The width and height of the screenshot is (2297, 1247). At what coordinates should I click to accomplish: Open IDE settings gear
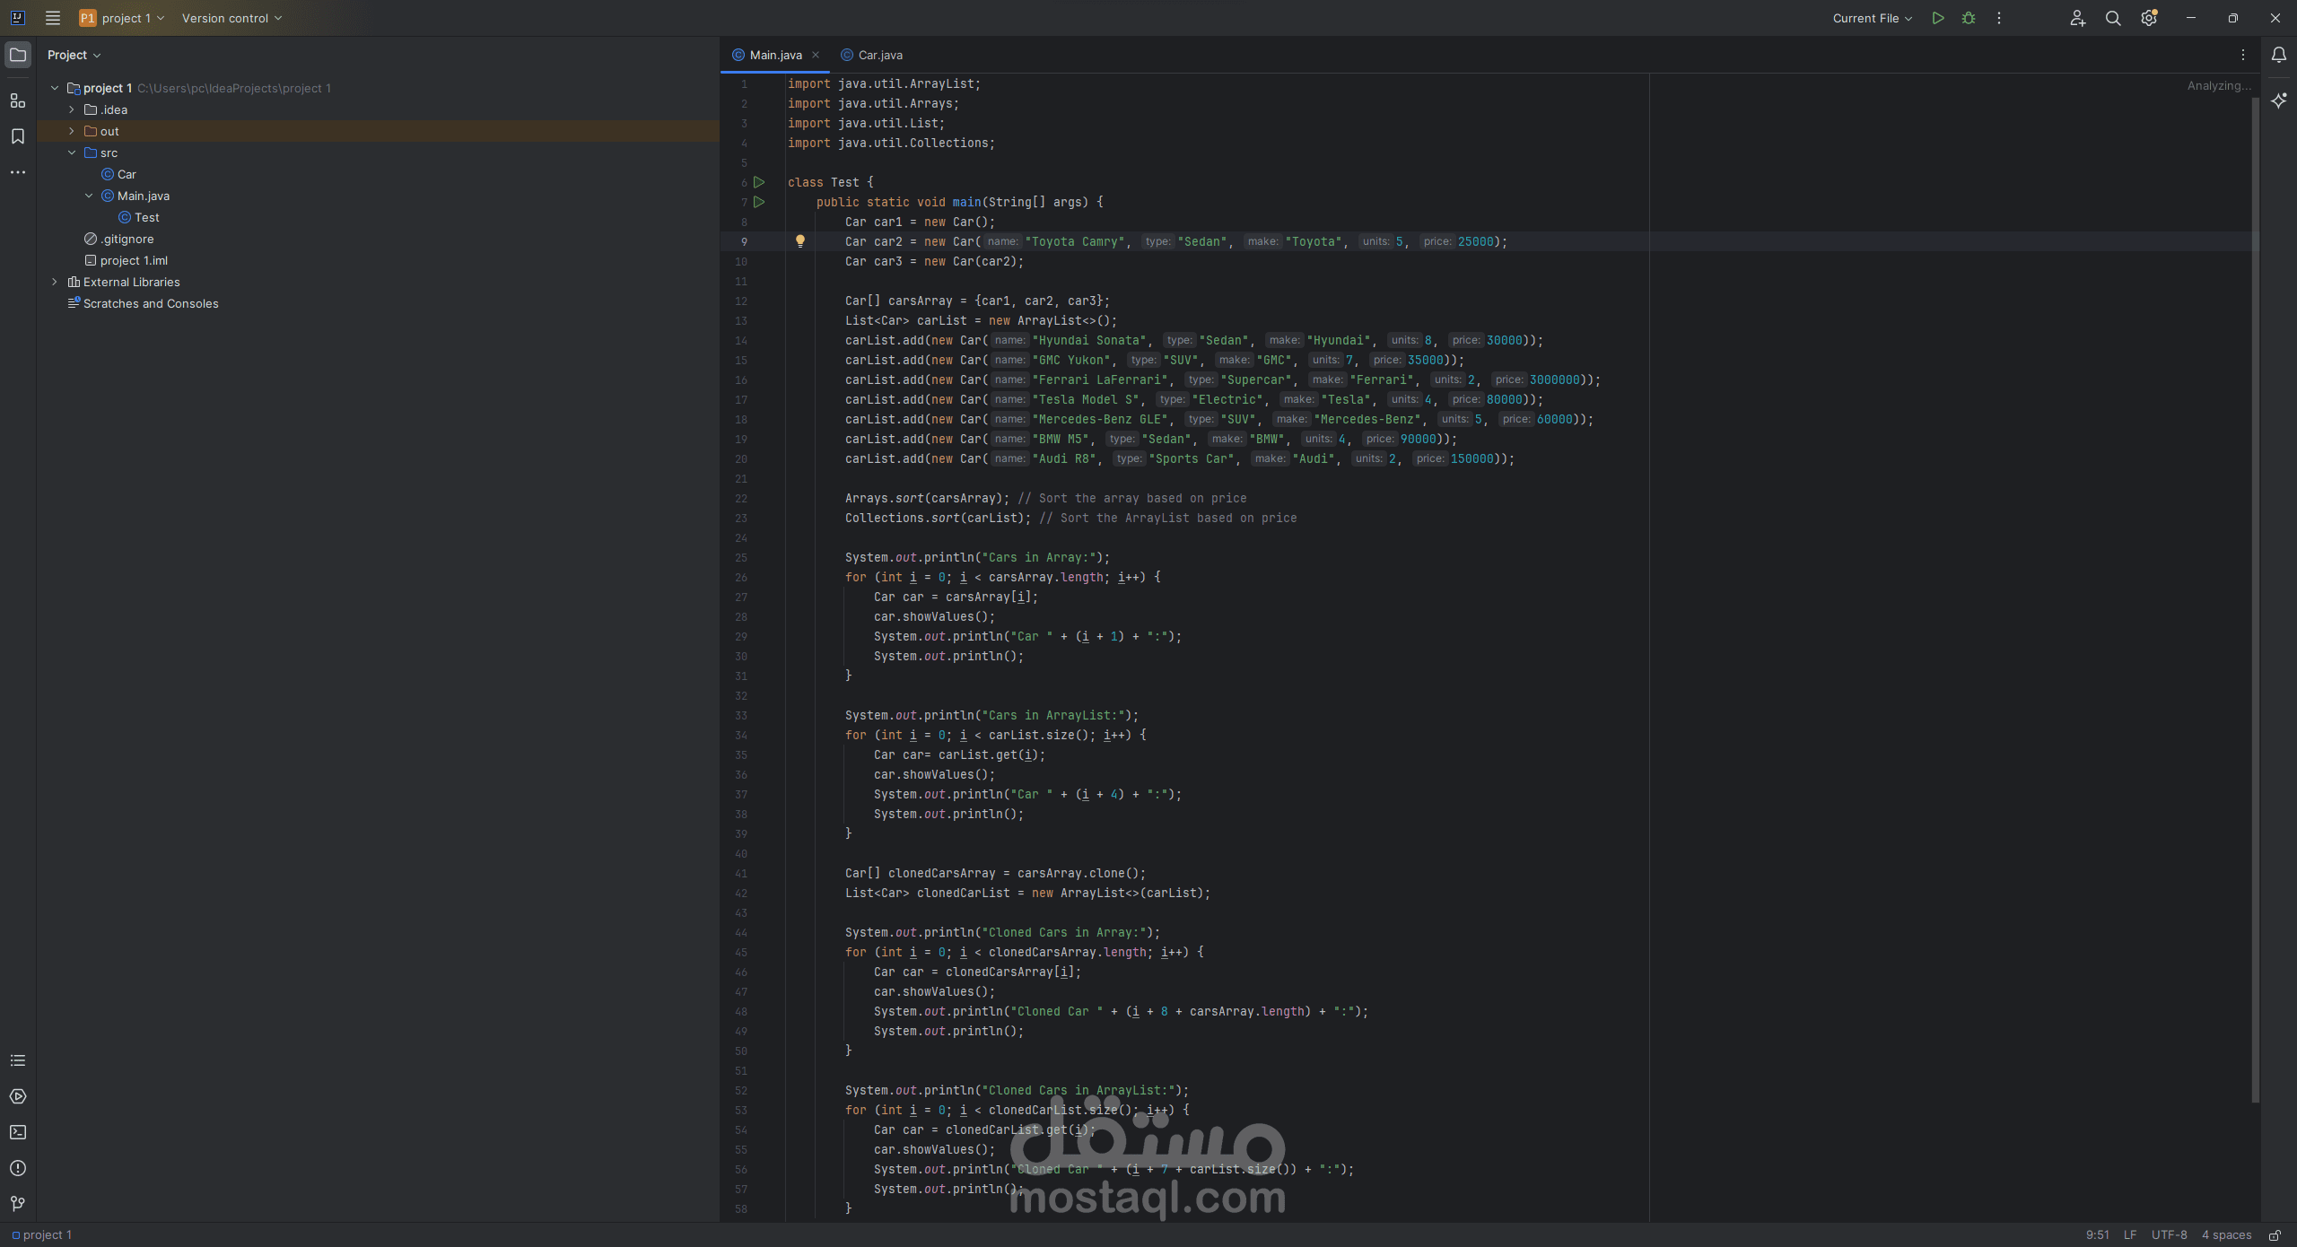(x=2149, y=18)
